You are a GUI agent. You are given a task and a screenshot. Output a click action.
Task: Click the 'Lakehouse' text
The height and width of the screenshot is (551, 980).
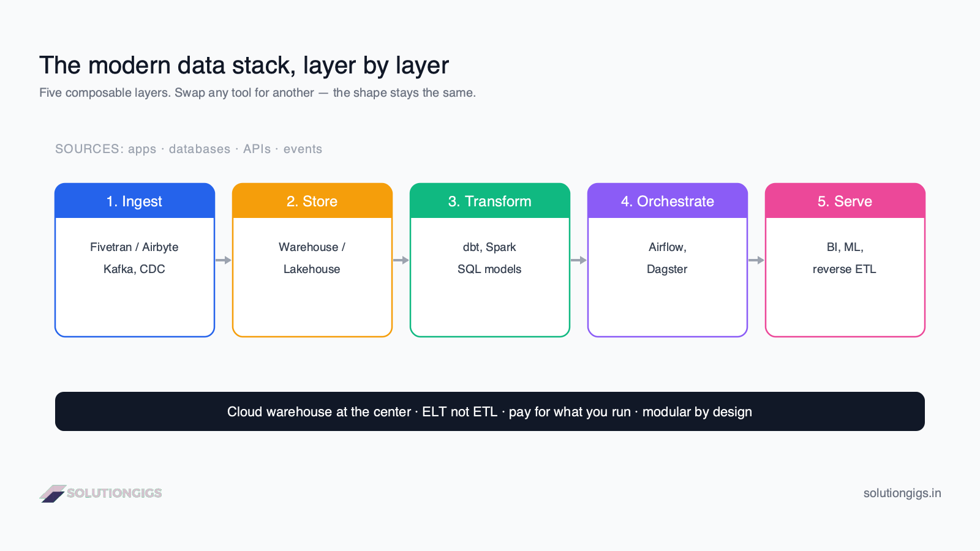coord(312,269)
